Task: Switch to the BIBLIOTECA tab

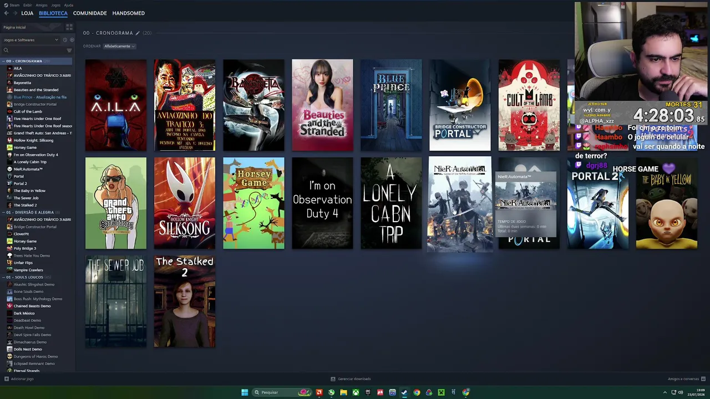Action: [x=53, y=13]
